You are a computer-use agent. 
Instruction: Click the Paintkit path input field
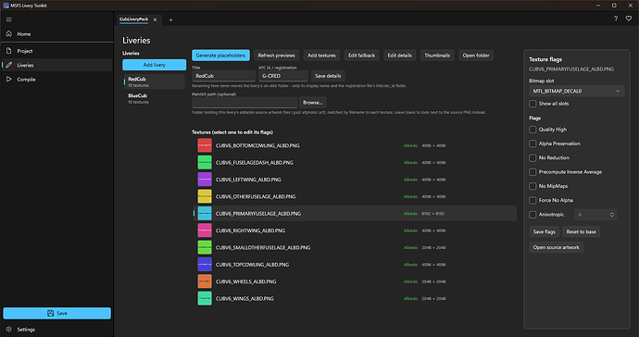point(244,103)
